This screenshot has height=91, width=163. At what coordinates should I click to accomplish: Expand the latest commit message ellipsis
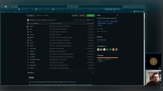coord(57,20)
